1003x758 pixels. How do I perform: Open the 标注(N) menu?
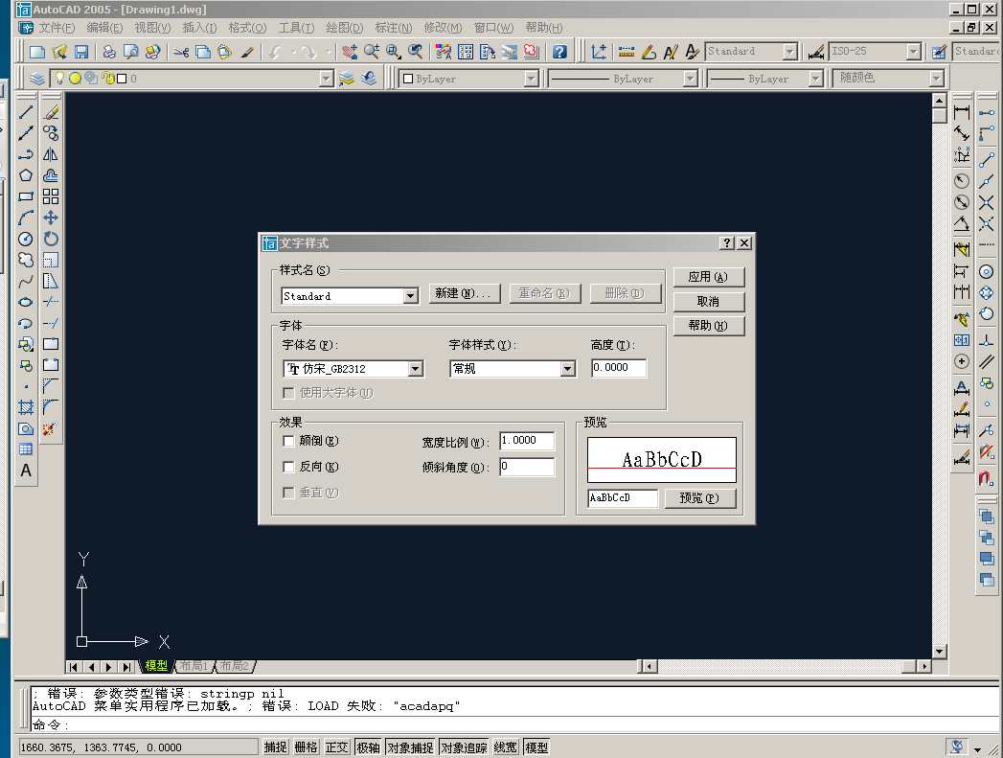point(394,28)
